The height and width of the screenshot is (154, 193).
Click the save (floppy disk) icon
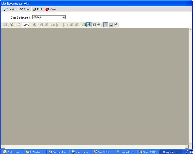point(5,25)
